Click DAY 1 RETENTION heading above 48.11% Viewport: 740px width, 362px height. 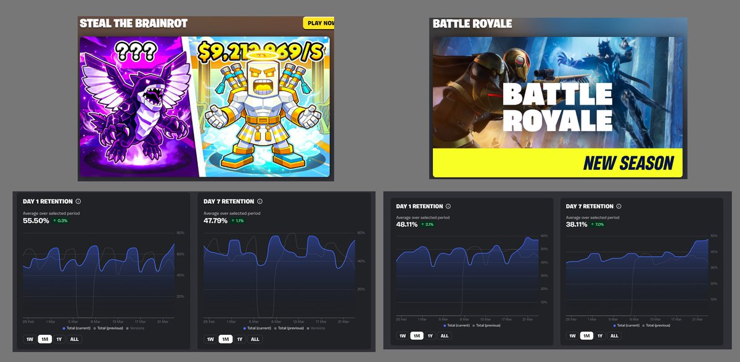(x=419, y=206)
